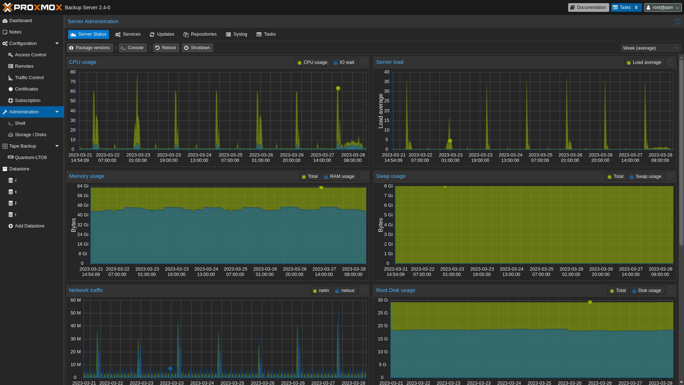Open the Week (average) timeframe dropdown
This screenshot has width=684, height=385.
tap(650, 48)
